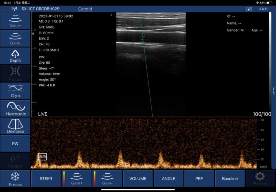Tap the Doppler spectrum waveform

[x=143, y=144]
